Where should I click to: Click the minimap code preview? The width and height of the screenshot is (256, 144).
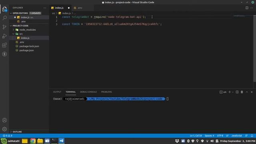coord(239,16)
